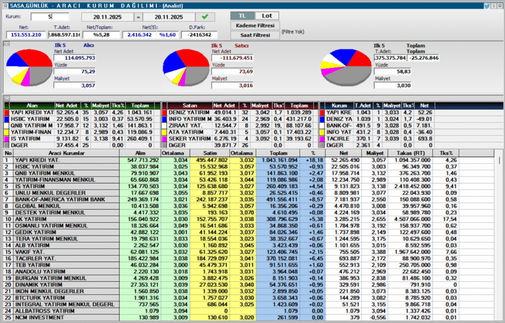Click the Alici pie chart
Viewport: 505px width, 323px height.
30,66
